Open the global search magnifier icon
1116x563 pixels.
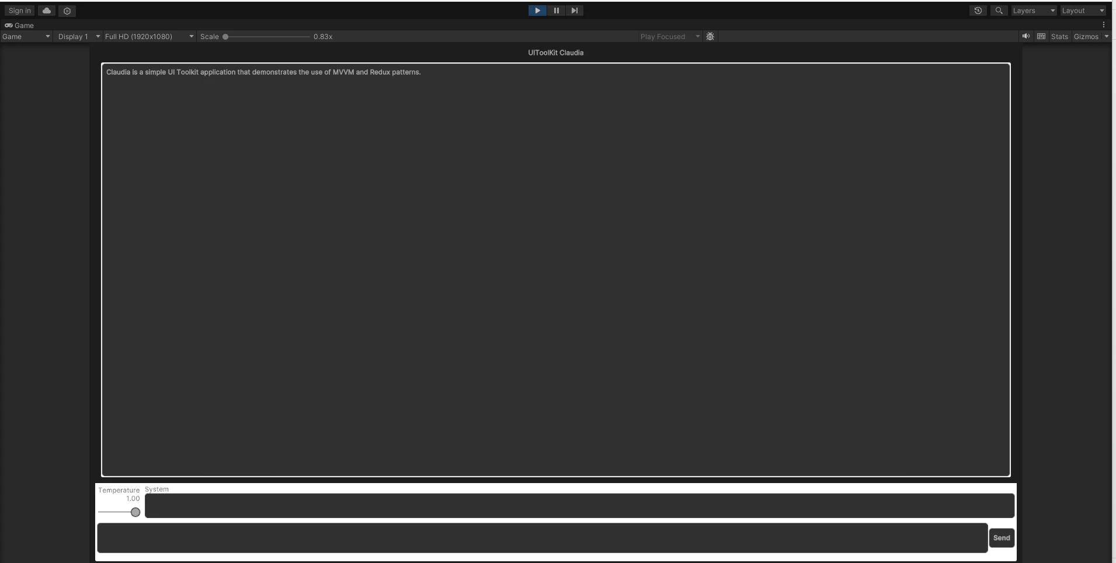click(999, 11)
